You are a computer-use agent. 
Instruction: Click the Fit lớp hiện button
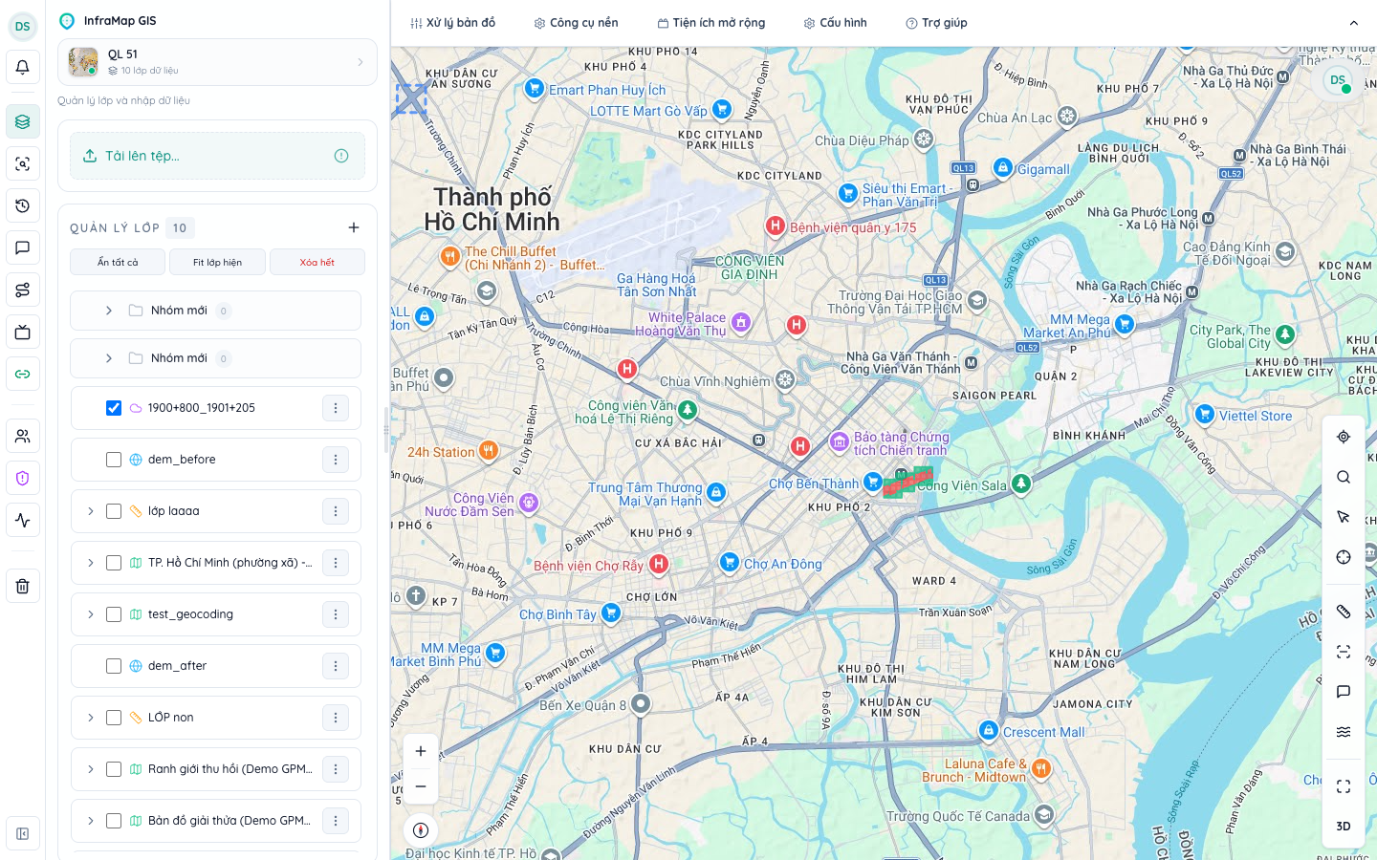coord(218,262)
